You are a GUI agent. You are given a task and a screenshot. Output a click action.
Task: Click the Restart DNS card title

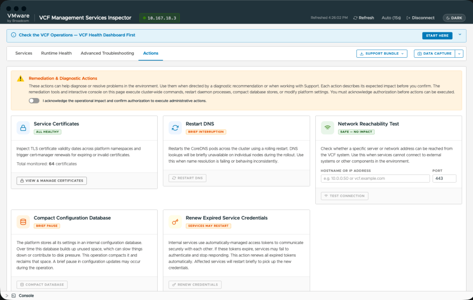[x=200, y=123]
